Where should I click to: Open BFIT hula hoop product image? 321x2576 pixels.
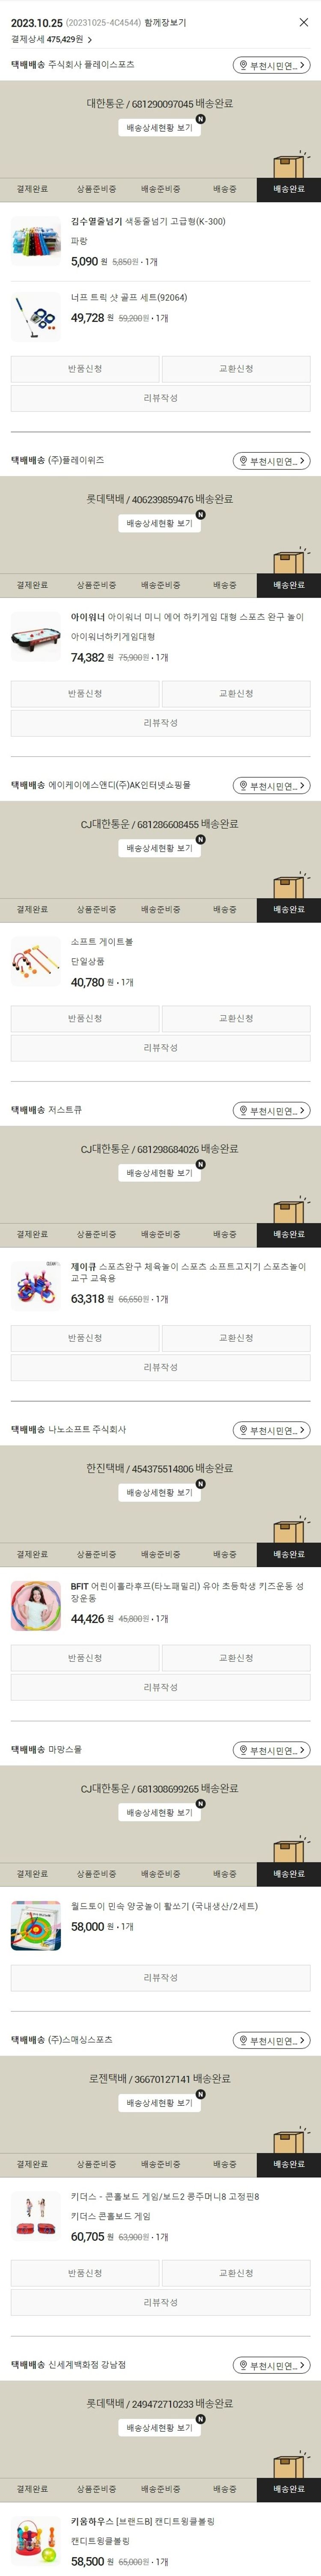tap(36, 1606)
